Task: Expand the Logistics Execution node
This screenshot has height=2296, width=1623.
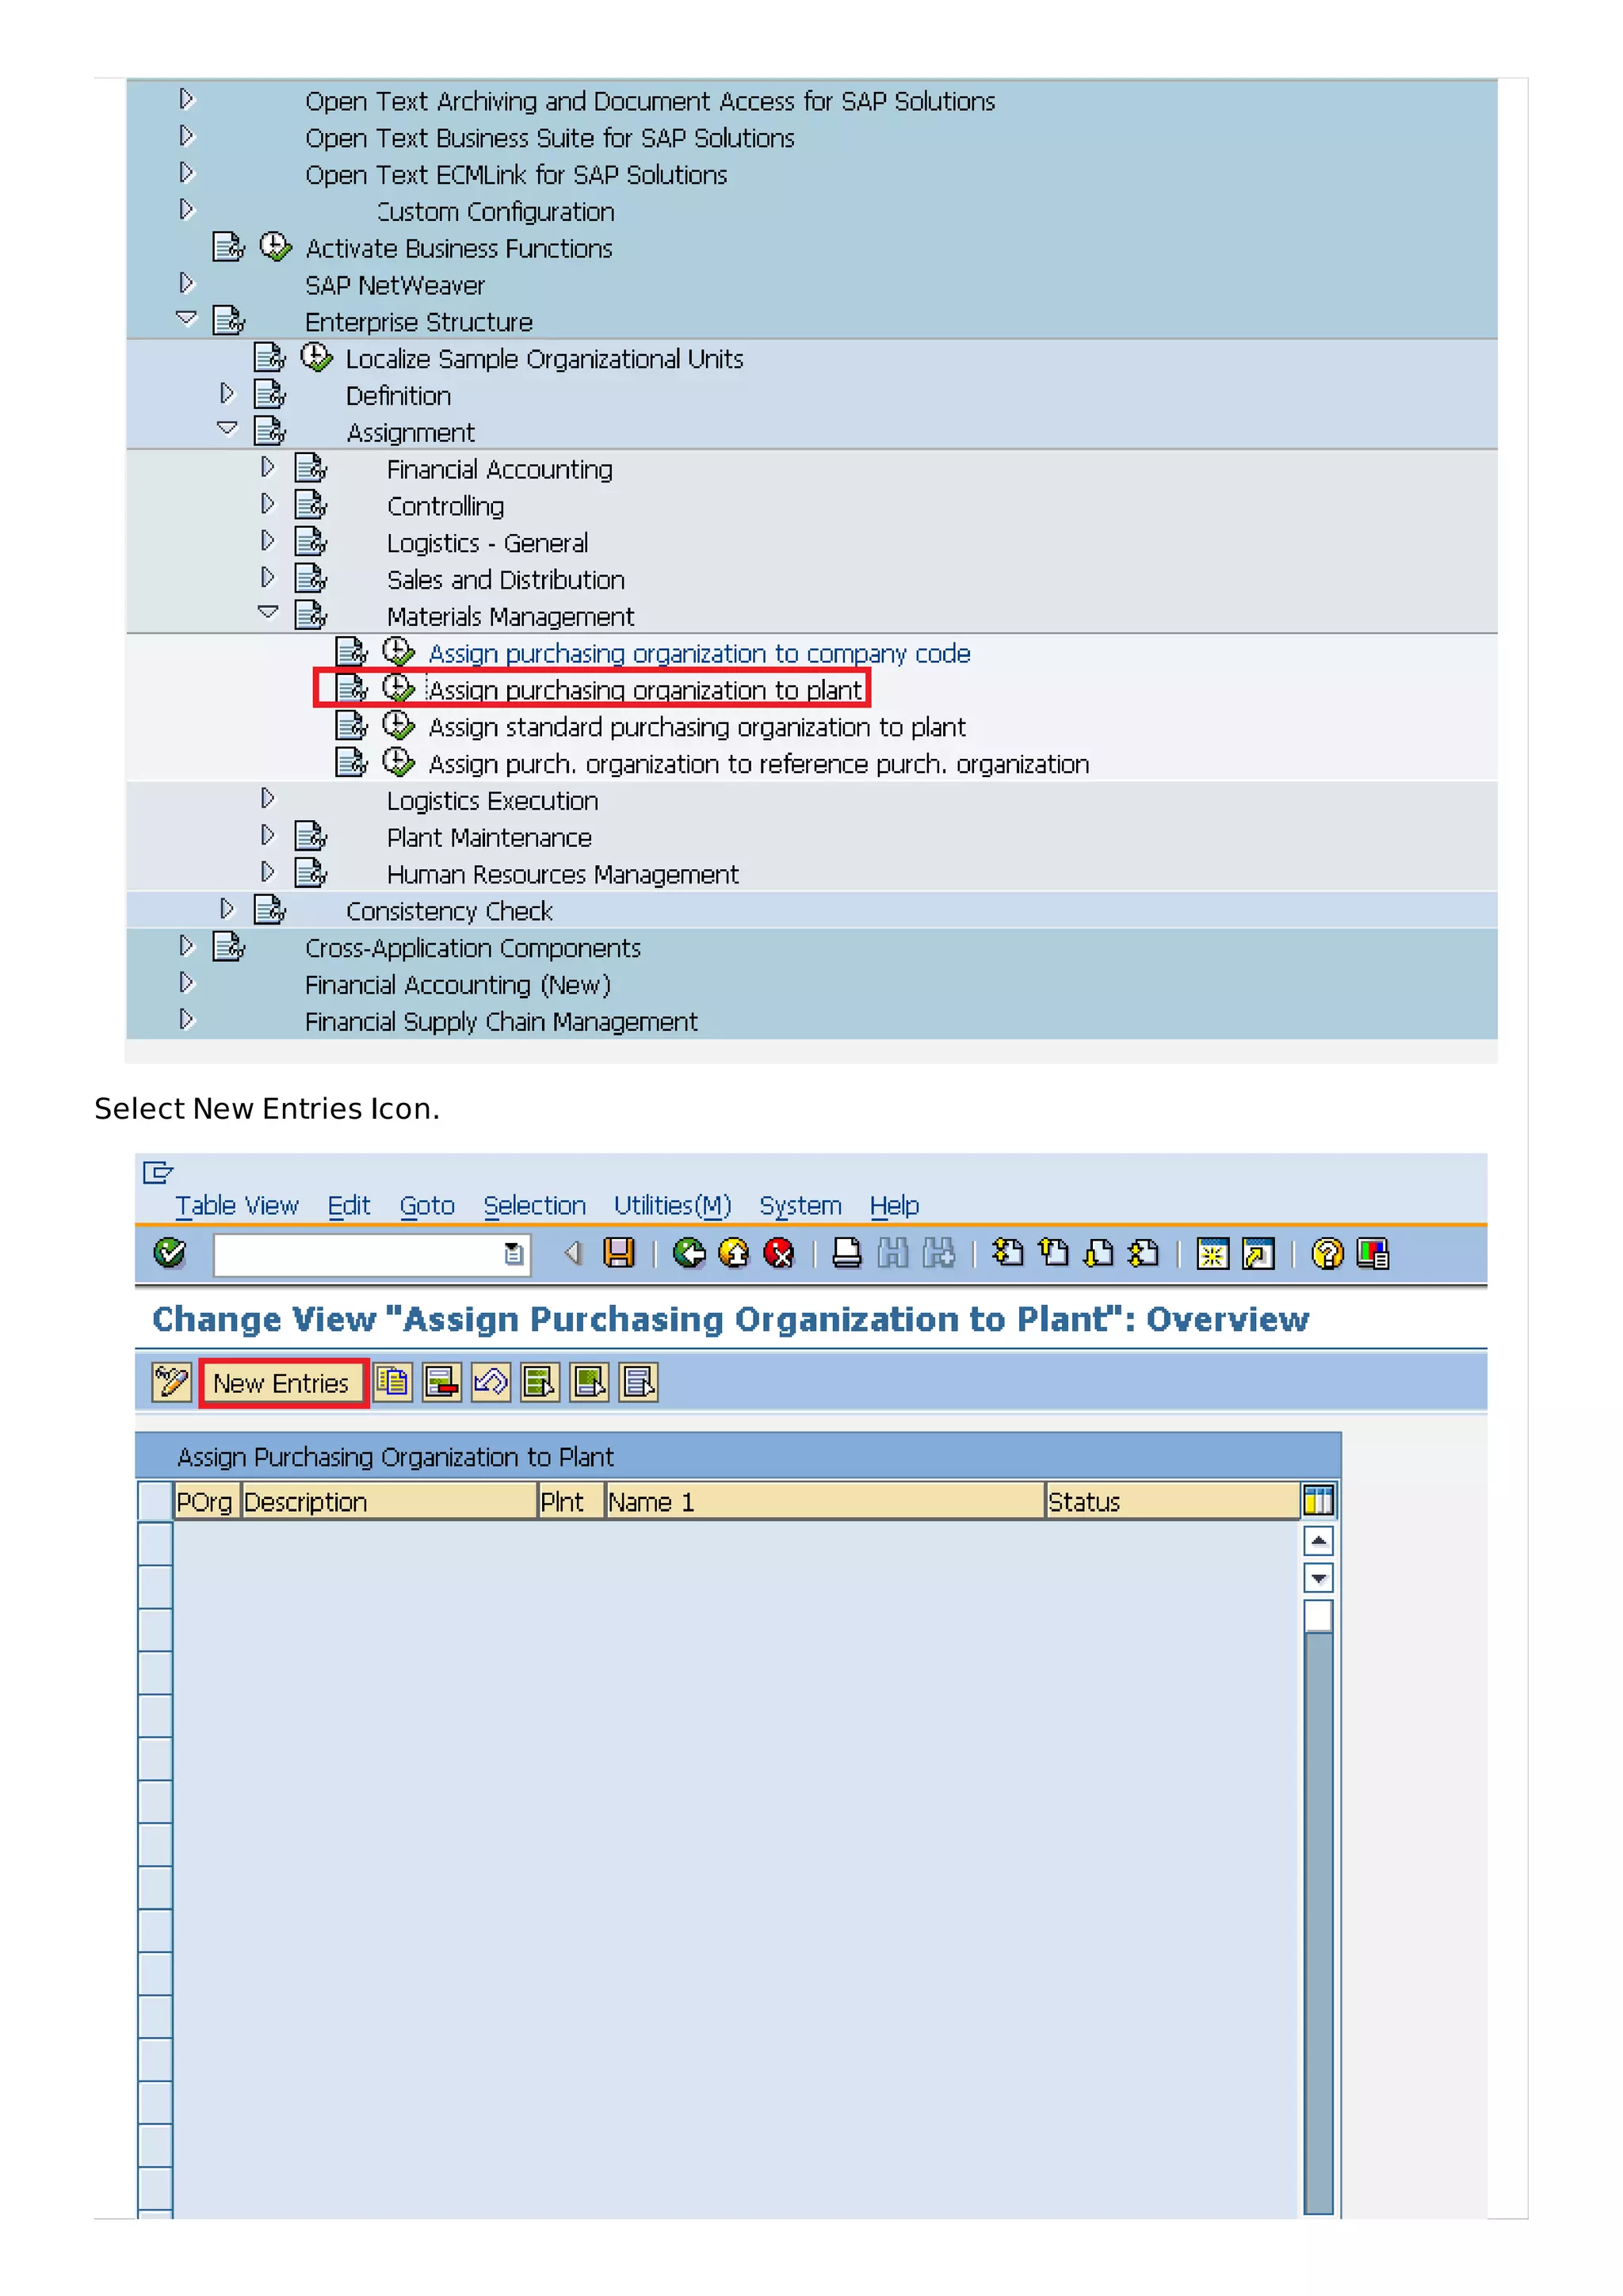Action: coord(267,798)
